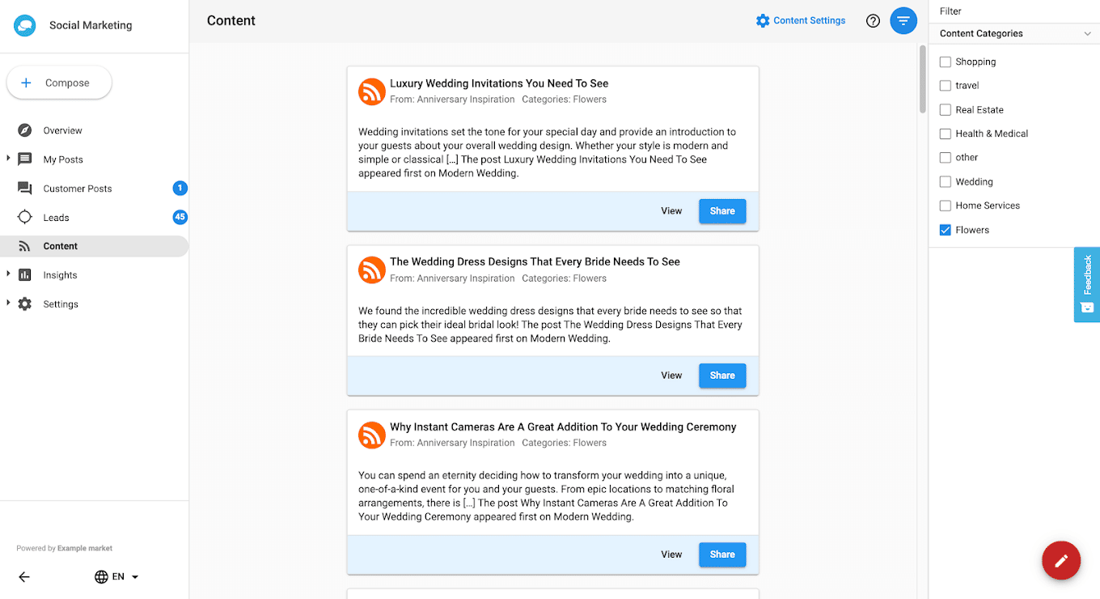Collapse the Content Categories chevron
This screenshot has width=1100, height=599.
click(1087, 34)
